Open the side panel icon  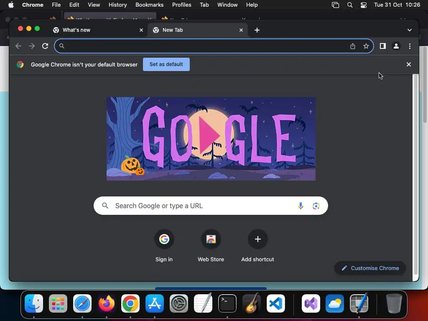[383, 46]
